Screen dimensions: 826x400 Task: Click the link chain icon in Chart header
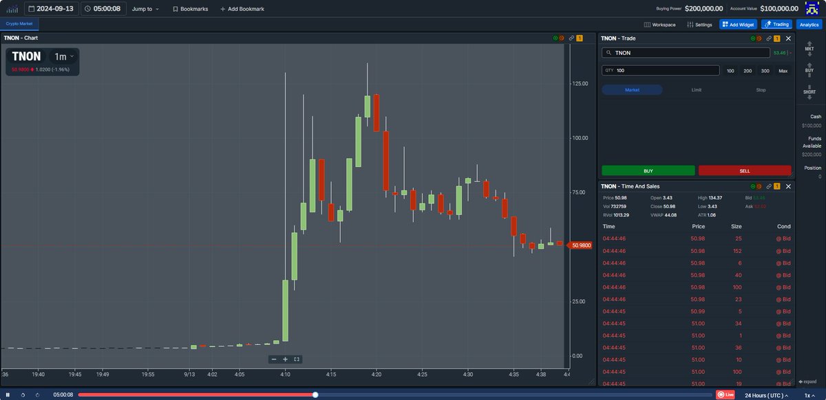click(x=571, y=38)
